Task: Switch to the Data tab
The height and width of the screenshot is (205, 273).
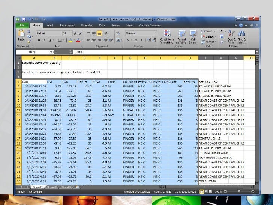Action: point(102,26)
